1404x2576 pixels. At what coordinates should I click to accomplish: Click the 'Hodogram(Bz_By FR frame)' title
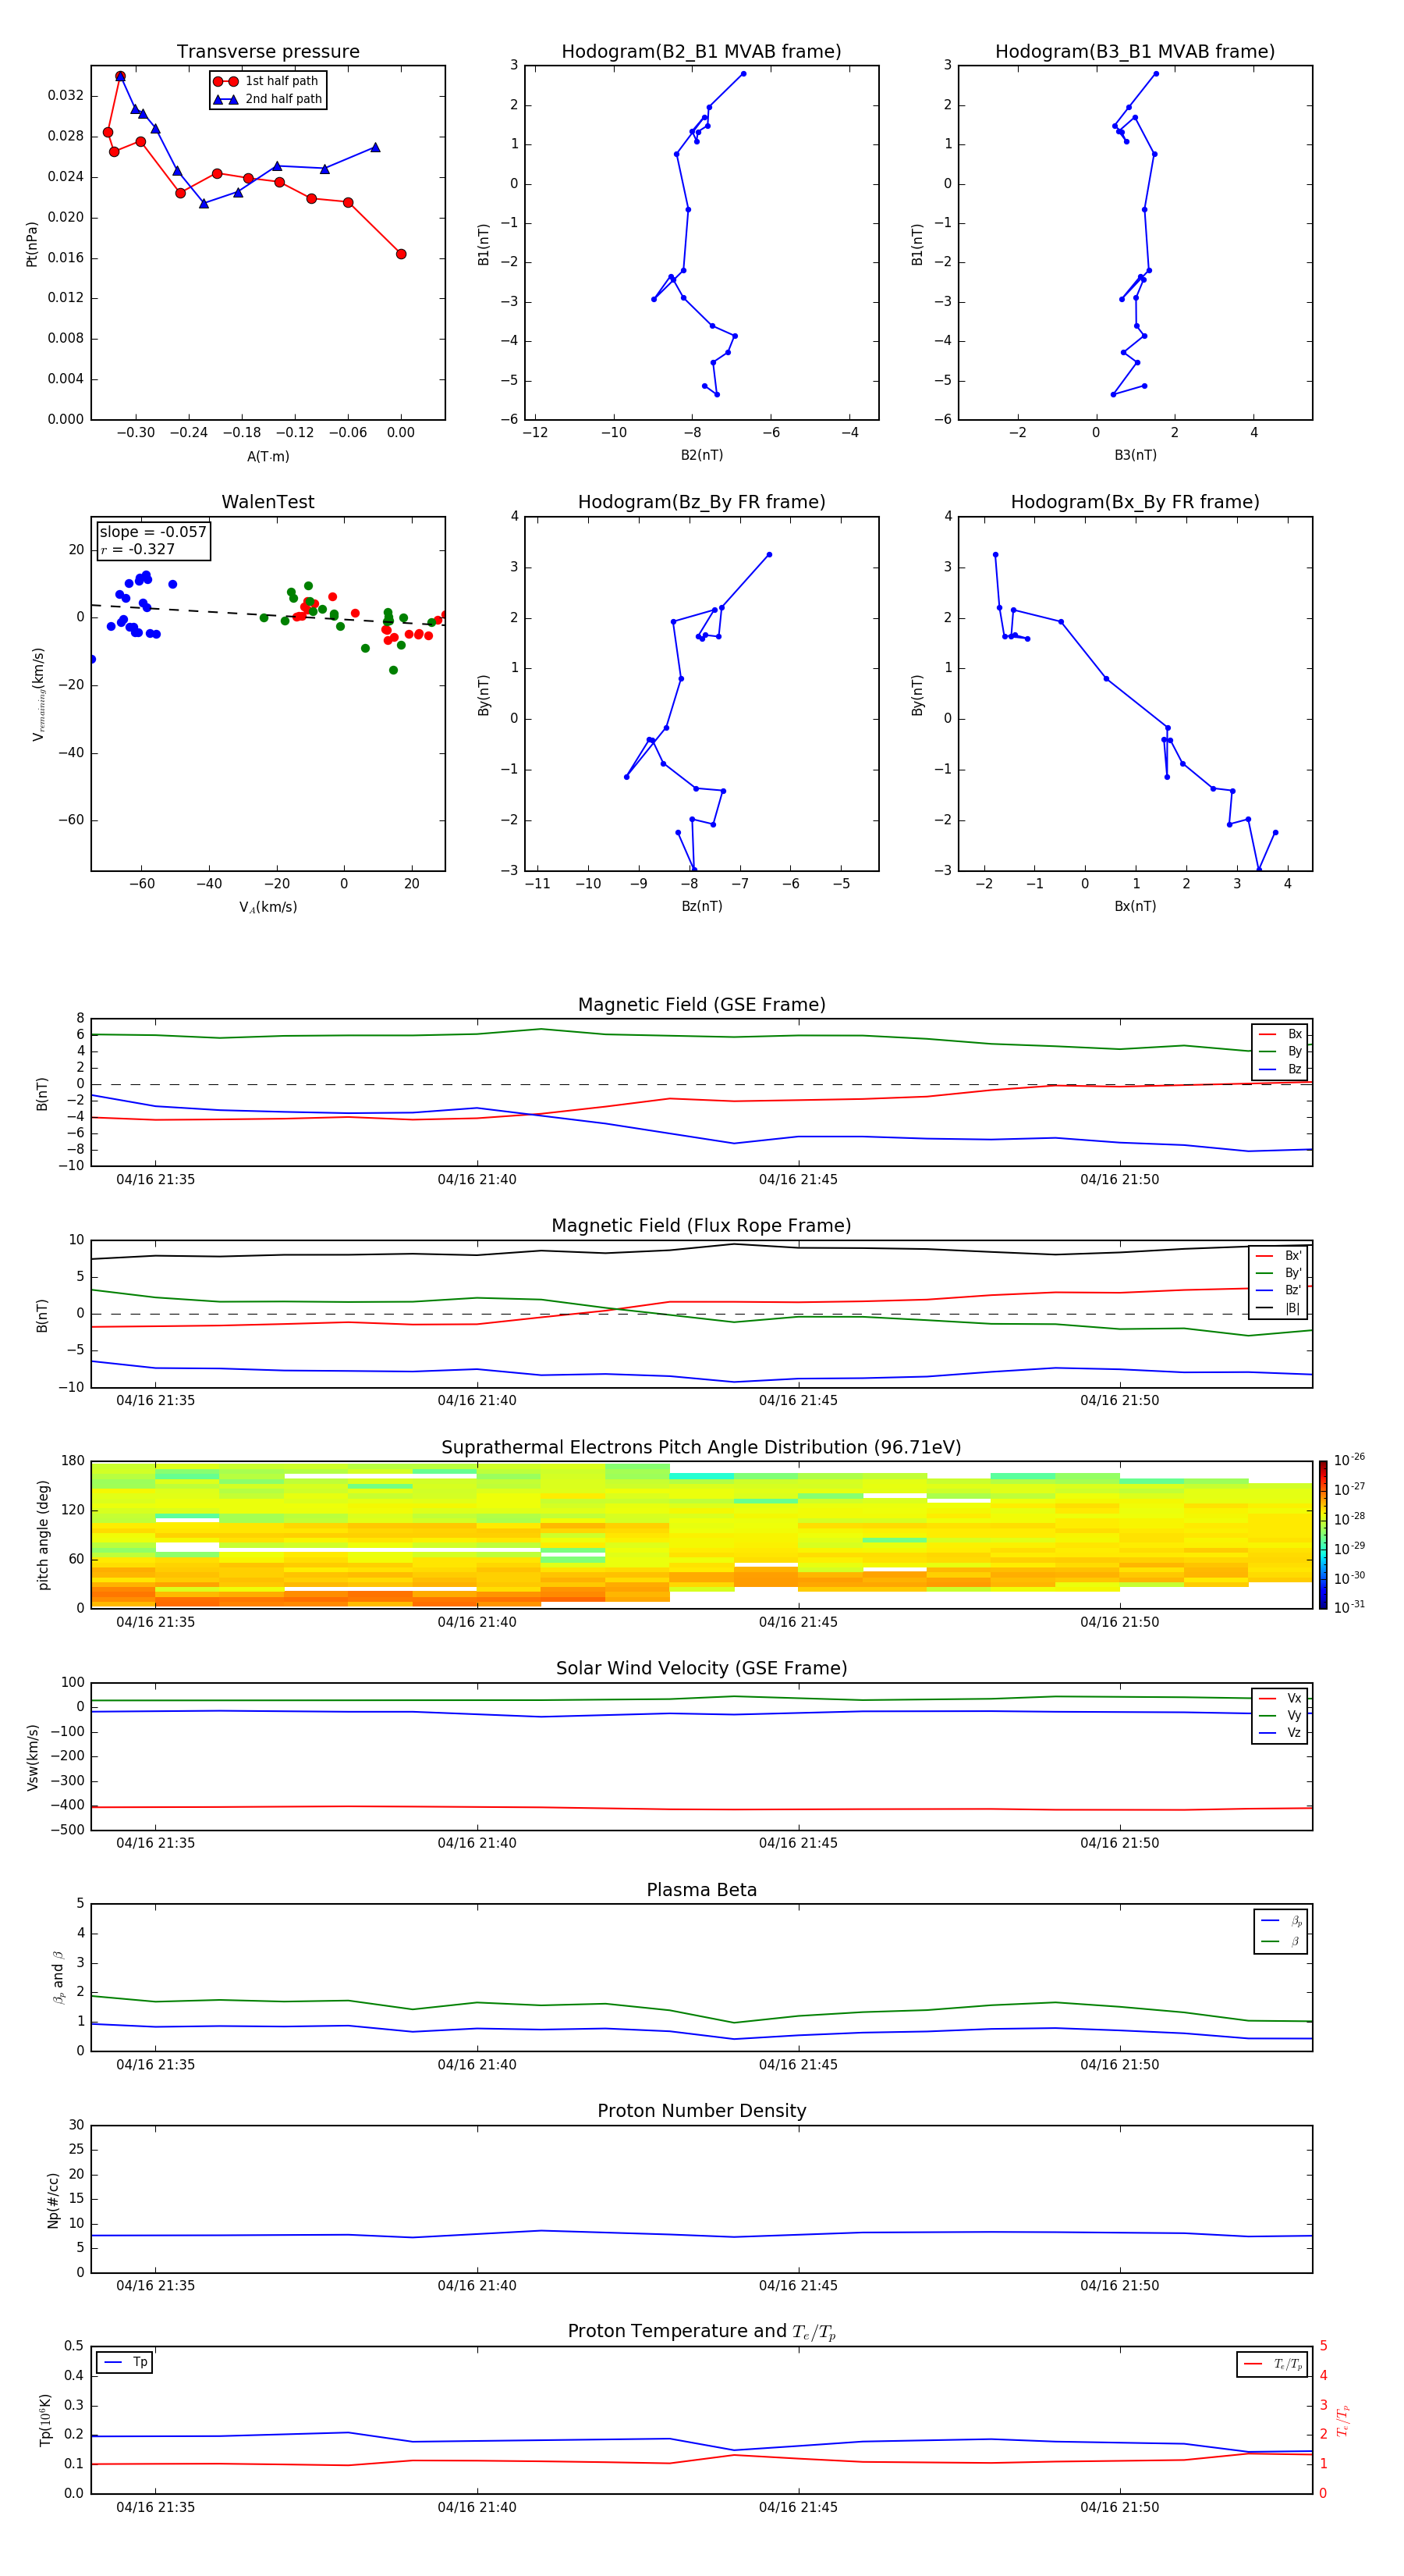click(x=701, y=502)
